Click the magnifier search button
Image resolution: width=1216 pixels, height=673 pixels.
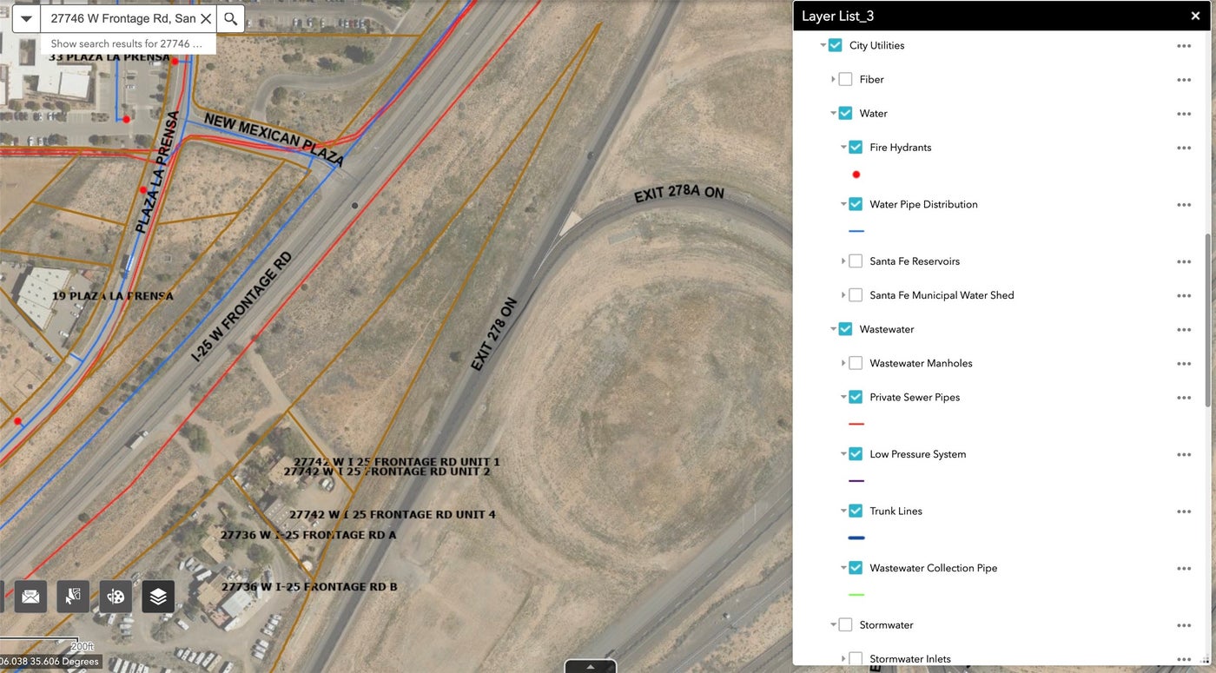tap(230, 18)
